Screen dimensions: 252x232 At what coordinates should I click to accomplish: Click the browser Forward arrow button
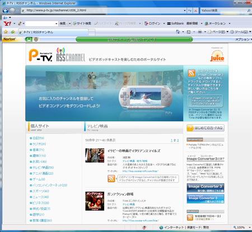point(12,11)
